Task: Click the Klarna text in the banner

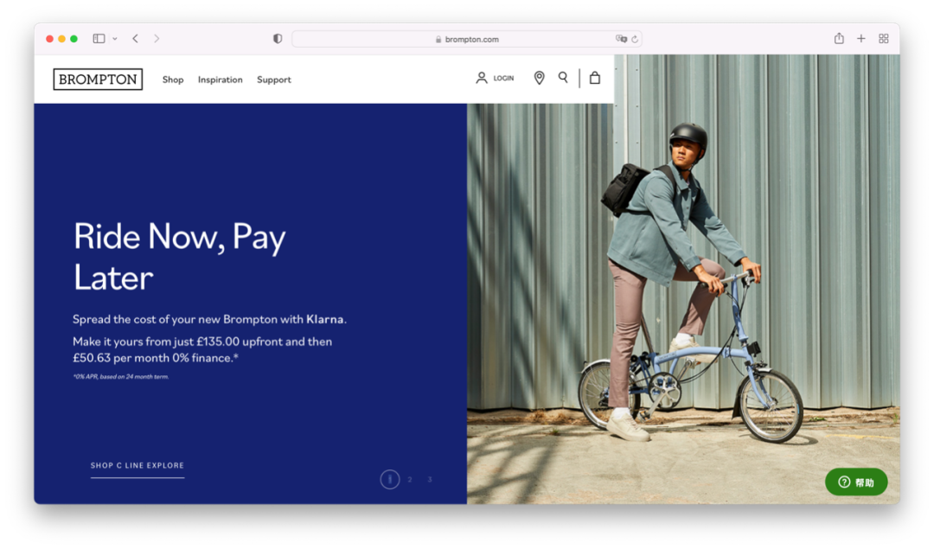Action: (324, 319)
